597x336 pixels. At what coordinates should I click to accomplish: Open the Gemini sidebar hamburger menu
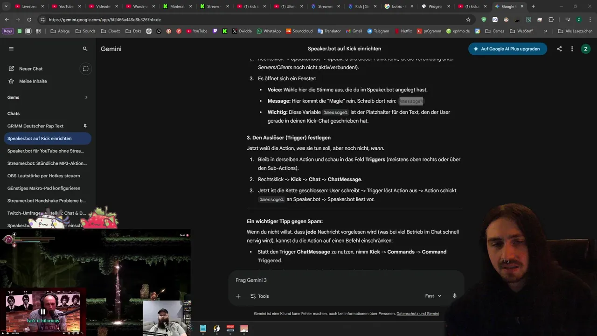click(x=11, y=49)
